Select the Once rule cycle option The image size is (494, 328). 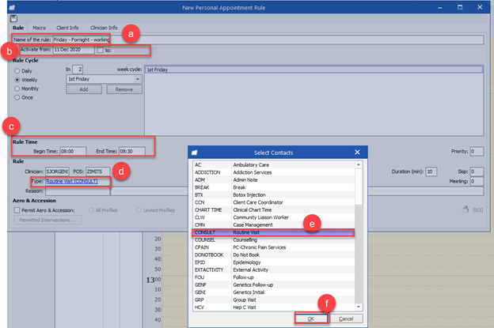tap(24, 97)
